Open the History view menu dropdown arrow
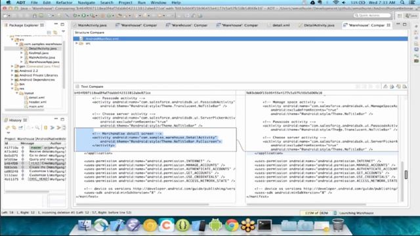420x236 pixels. pos(9,133)
